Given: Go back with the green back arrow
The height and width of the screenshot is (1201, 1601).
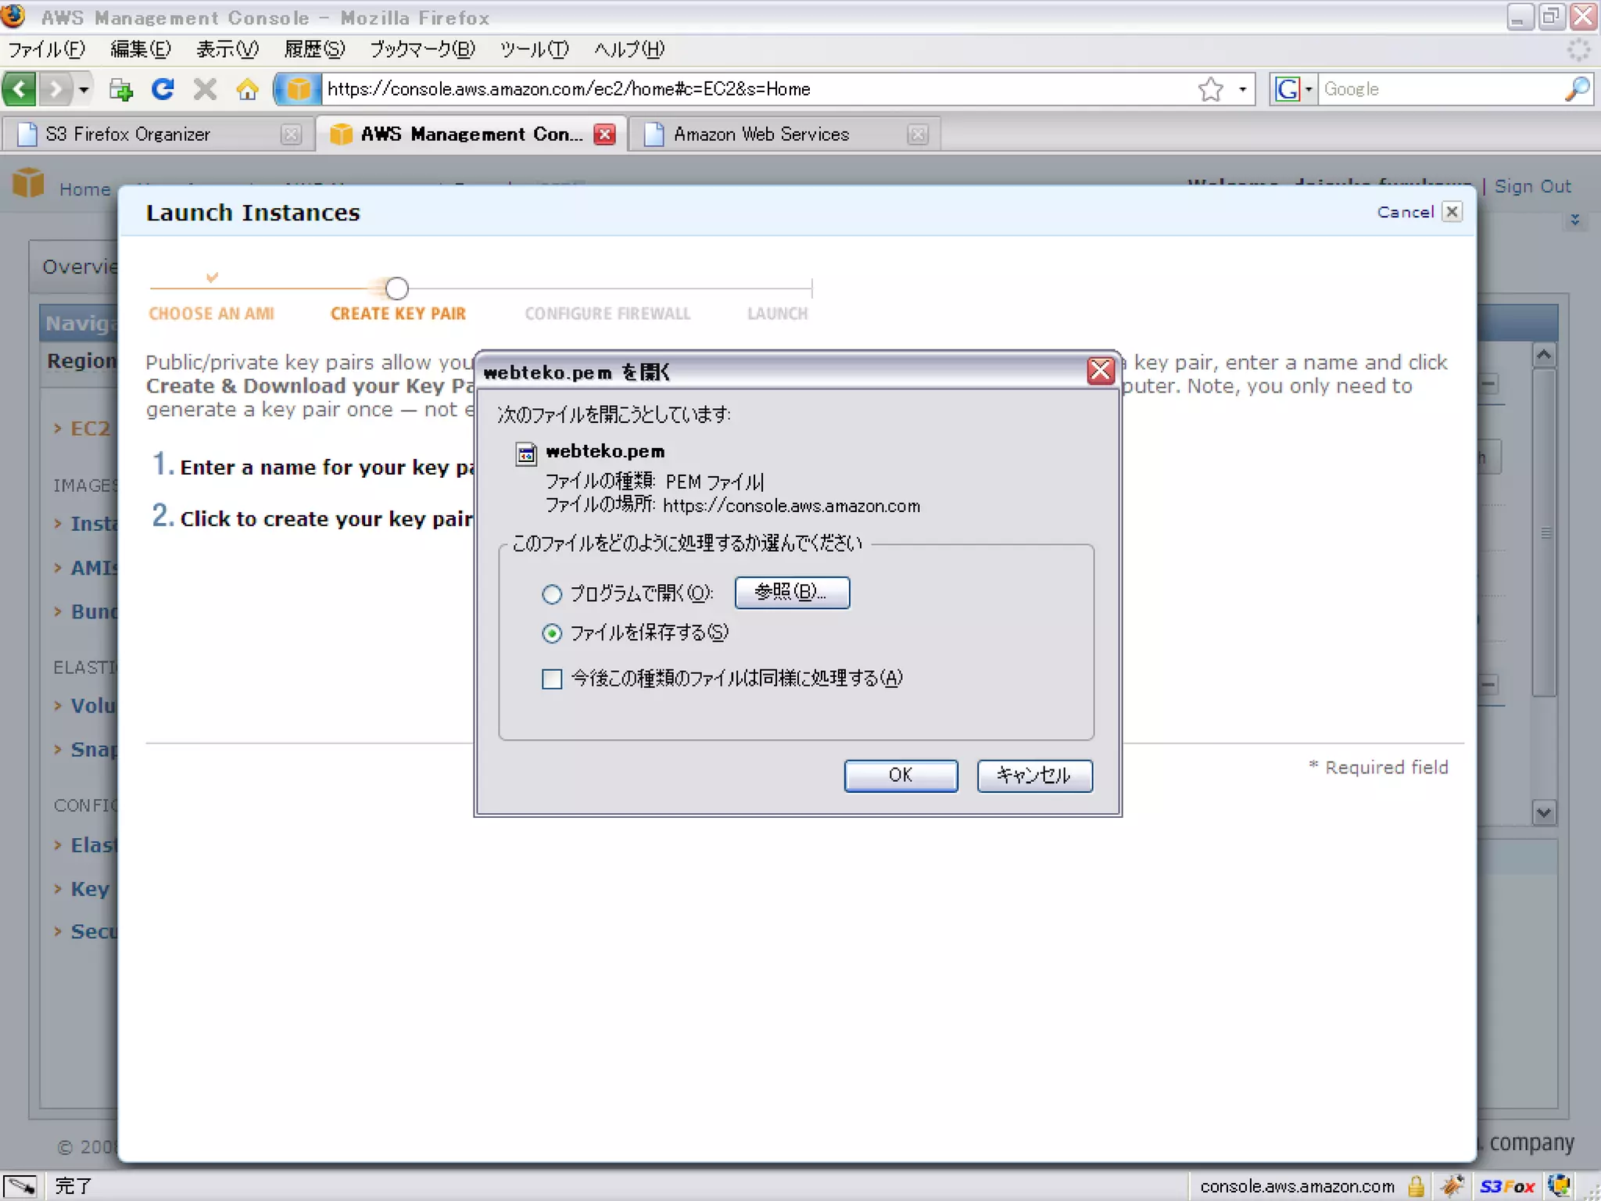Looking at the screenshot, I should pyautogui.click(x=20, y=89).
